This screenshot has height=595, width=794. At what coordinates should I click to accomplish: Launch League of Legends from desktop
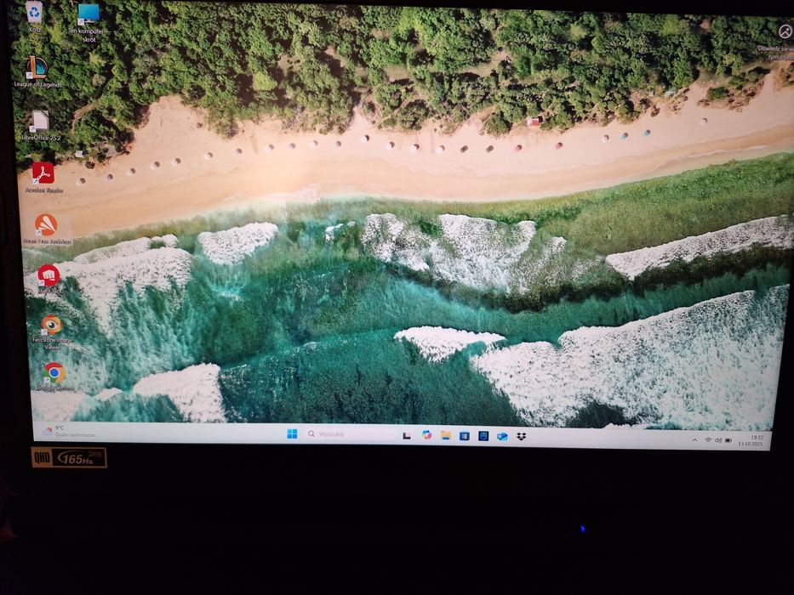pos(37,72)
